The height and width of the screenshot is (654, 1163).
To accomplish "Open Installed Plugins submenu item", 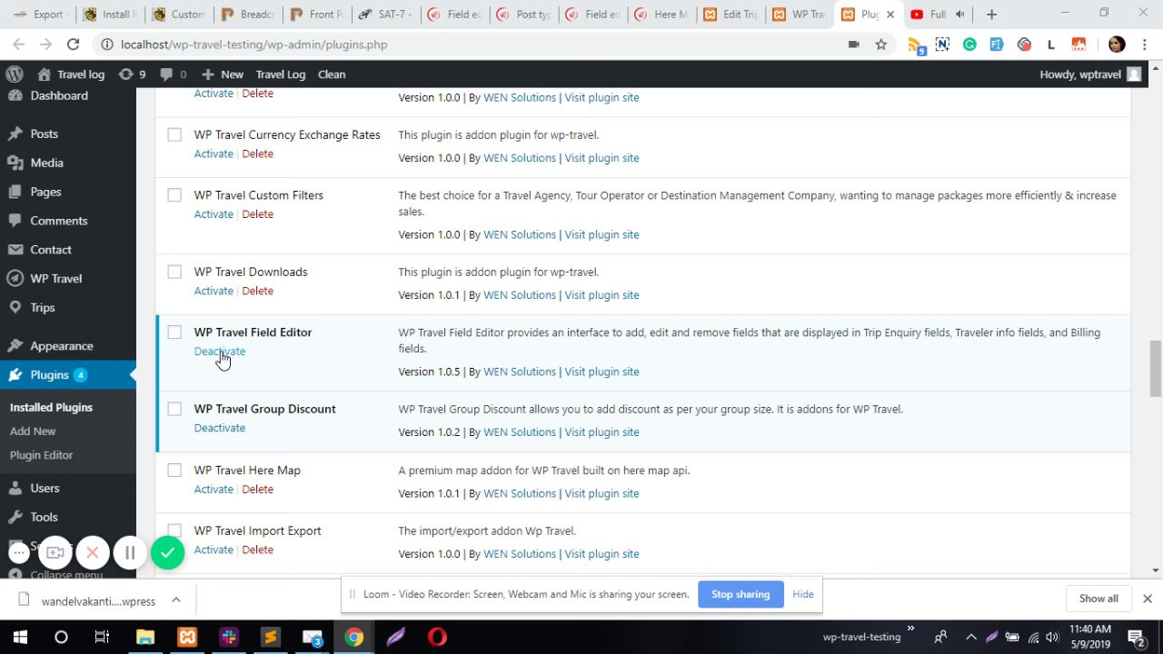I will (51, 407).
